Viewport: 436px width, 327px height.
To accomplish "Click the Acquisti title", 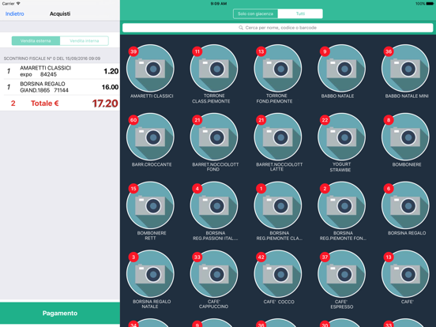I will [60, 13].
